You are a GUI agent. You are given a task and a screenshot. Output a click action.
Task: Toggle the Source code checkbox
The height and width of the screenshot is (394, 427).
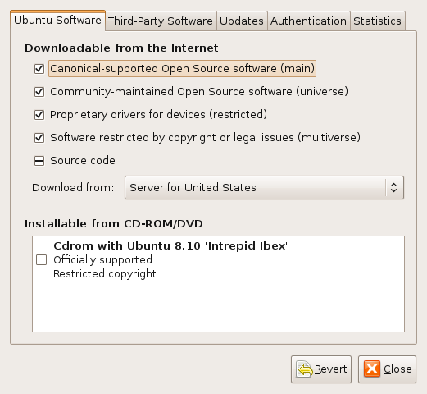[39, 161]
